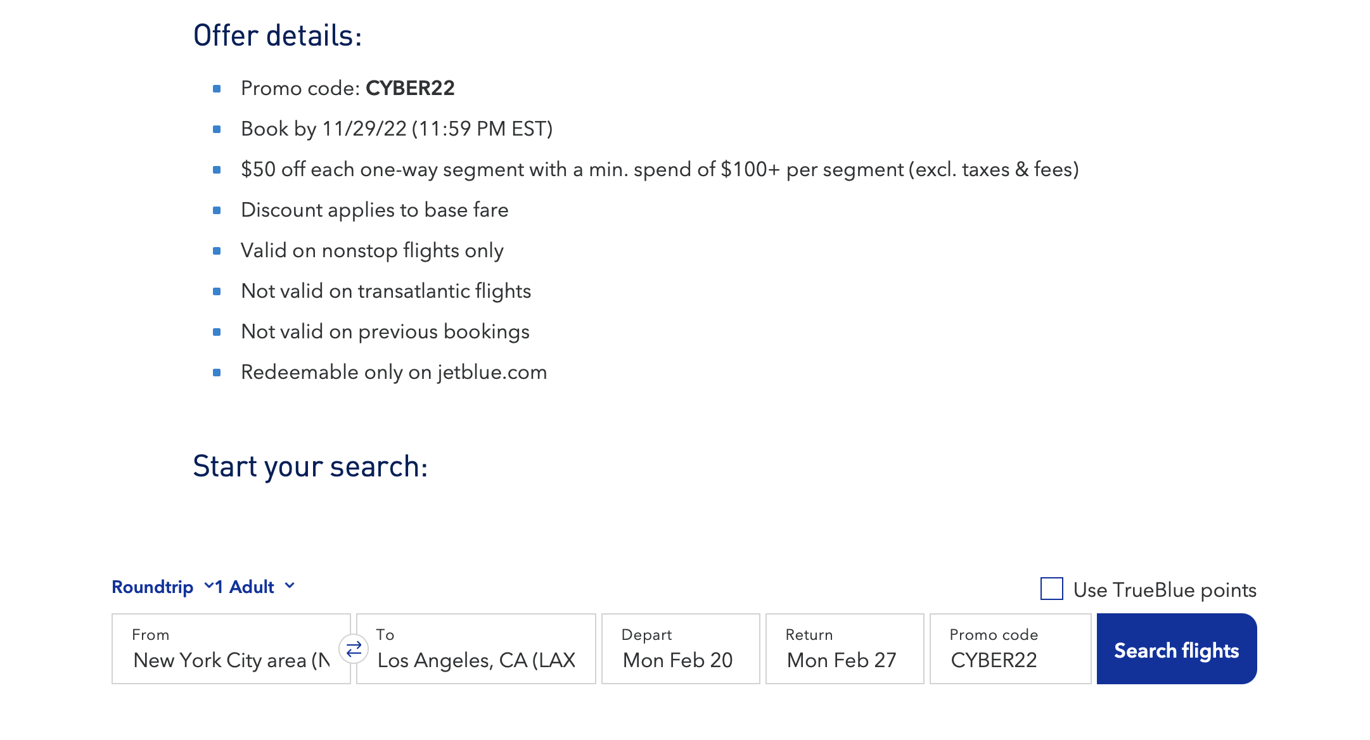Click '$50 off each one-way segment' line
This screenshot has width=1370, height=740.
pyautogui.click(x=660, y=169)
